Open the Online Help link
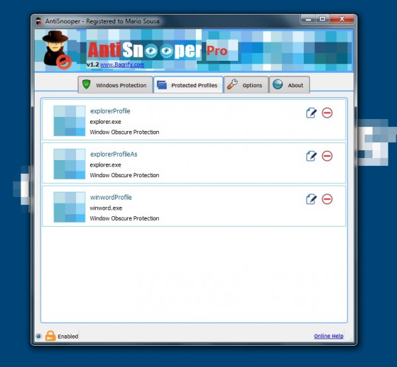 tap(328, 336)
